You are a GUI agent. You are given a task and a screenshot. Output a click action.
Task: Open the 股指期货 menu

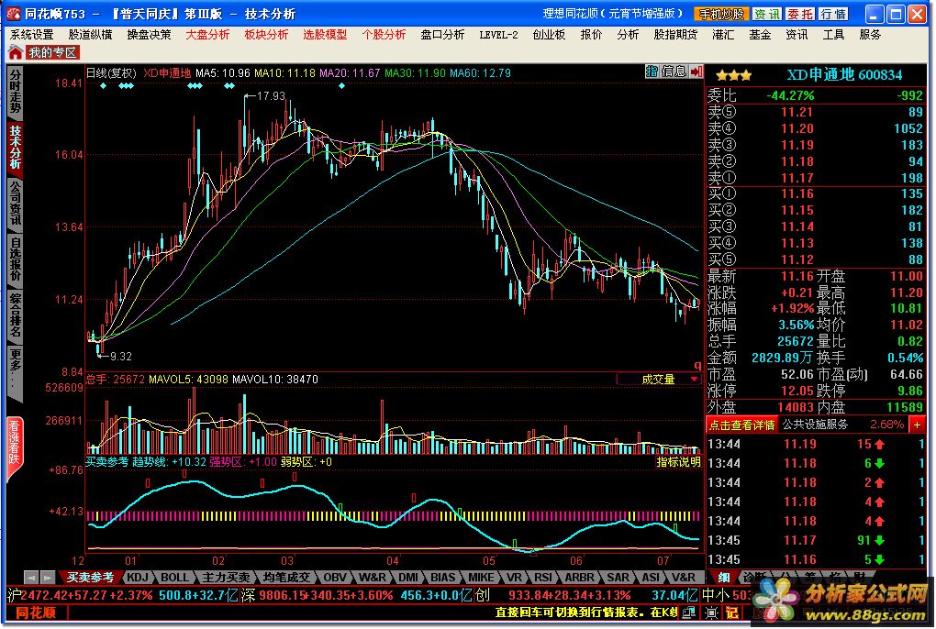675,35
